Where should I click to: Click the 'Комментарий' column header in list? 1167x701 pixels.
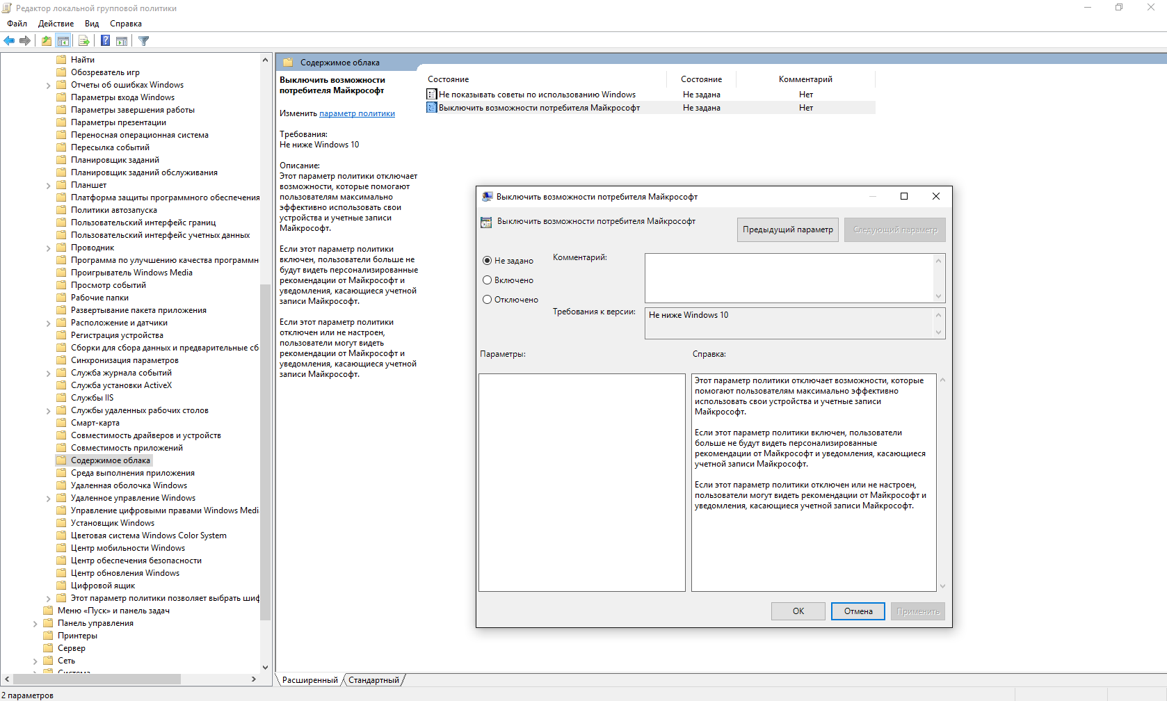(805, 79)
